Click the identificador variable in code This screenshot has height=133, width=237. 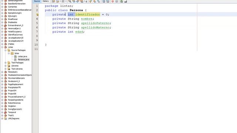click(88, 14)
